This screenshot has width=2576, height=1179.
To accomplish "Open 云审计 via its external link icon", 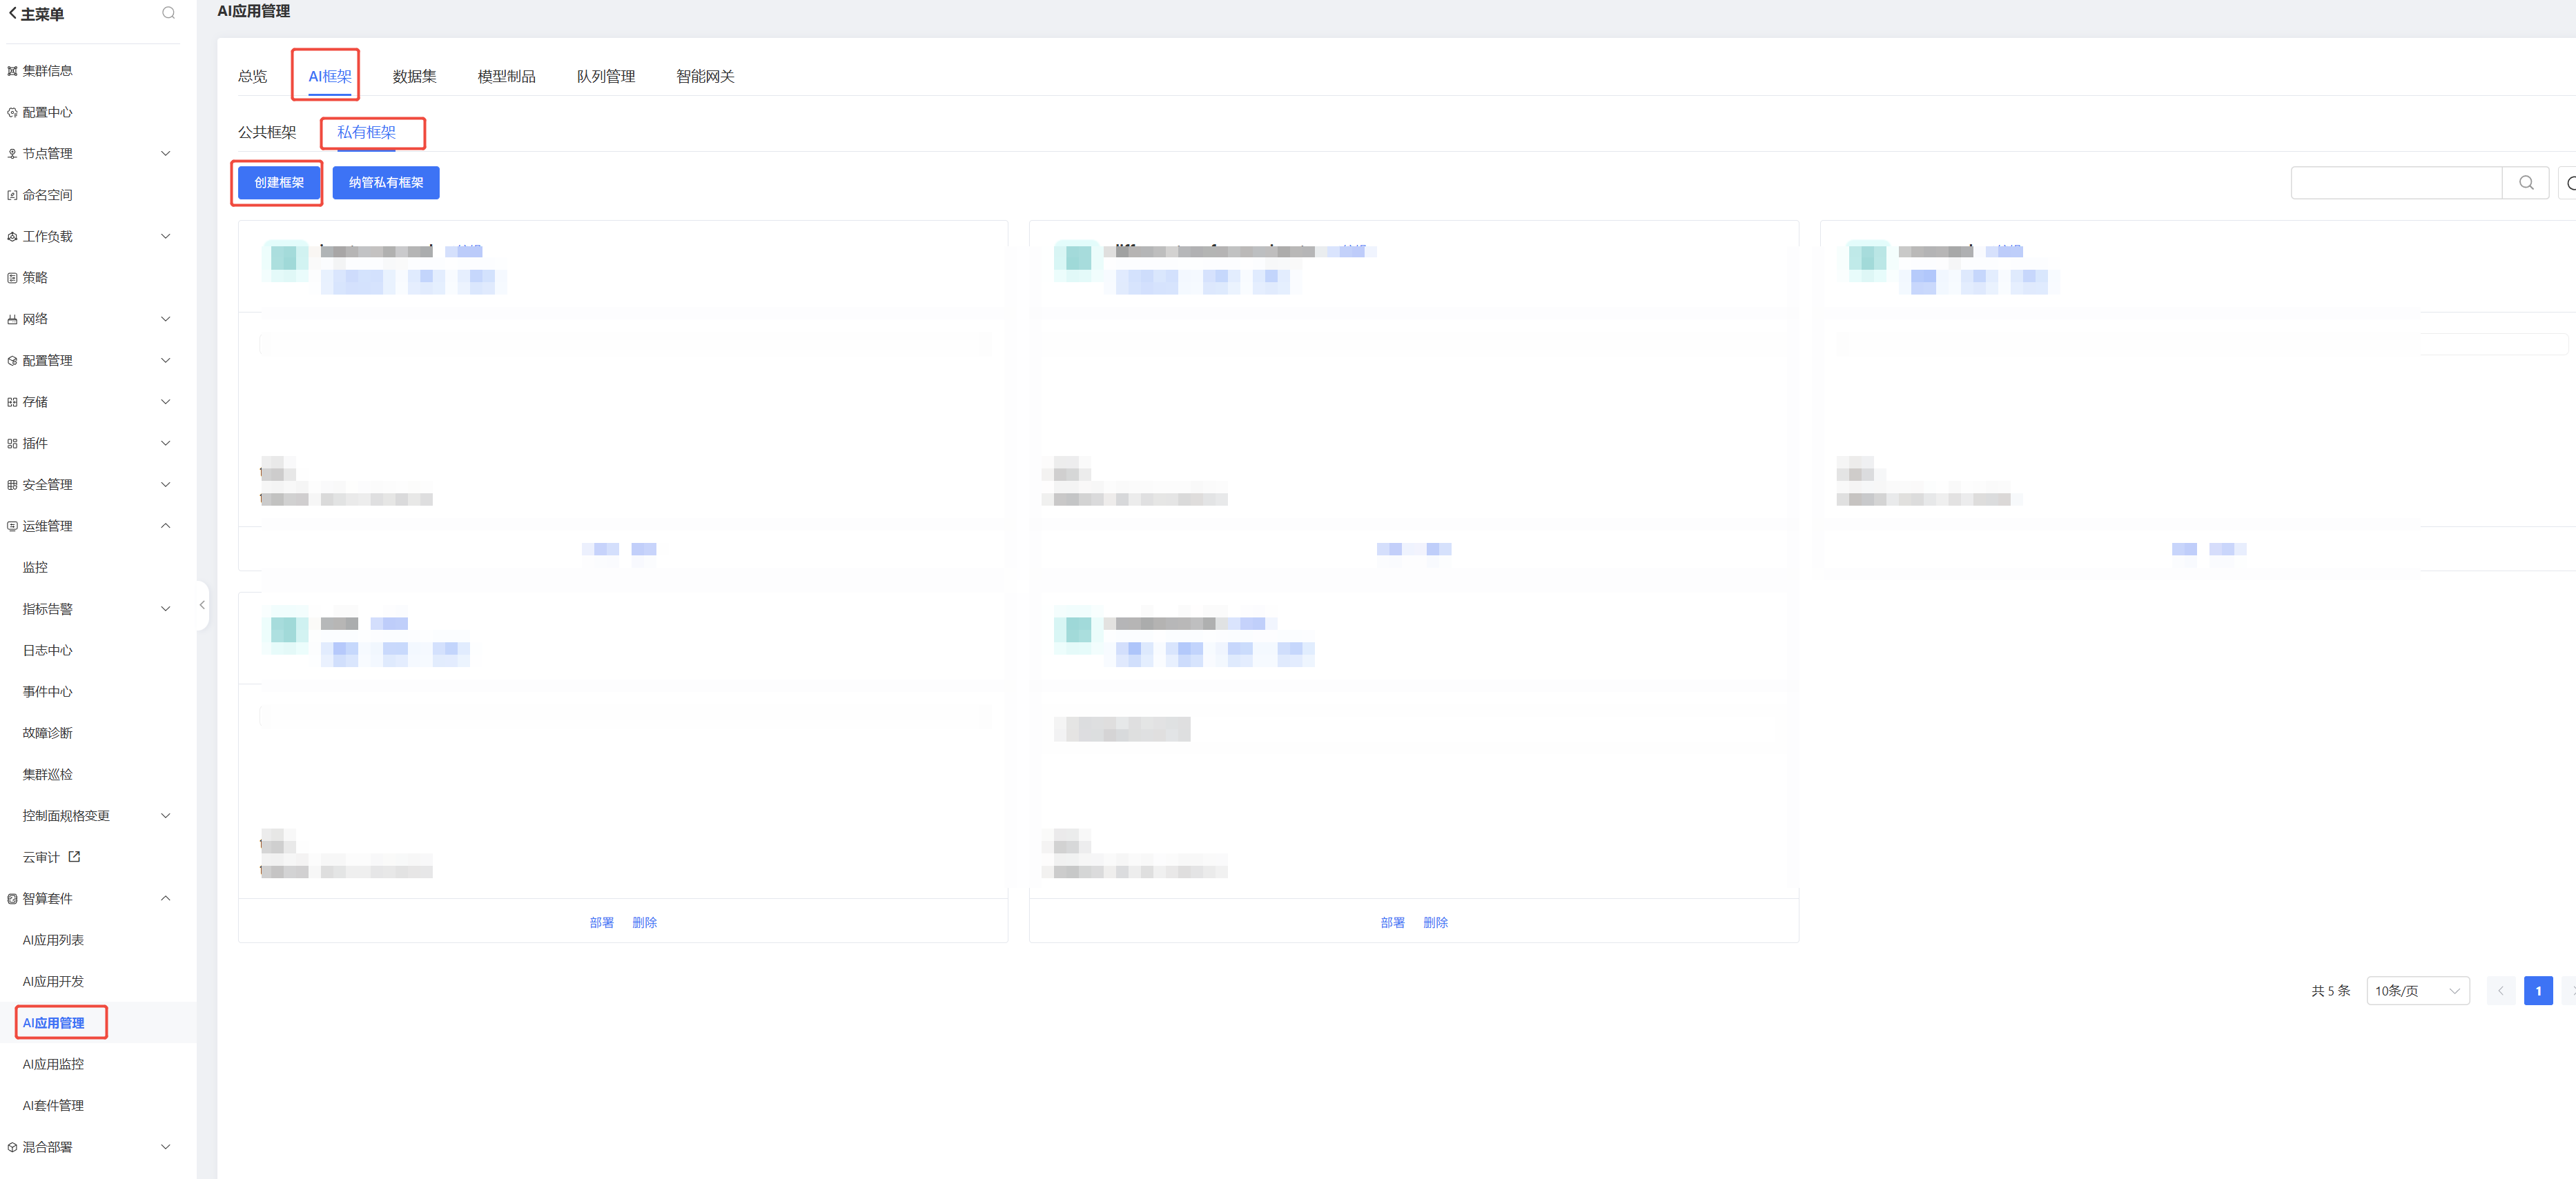I will (74, 856).
